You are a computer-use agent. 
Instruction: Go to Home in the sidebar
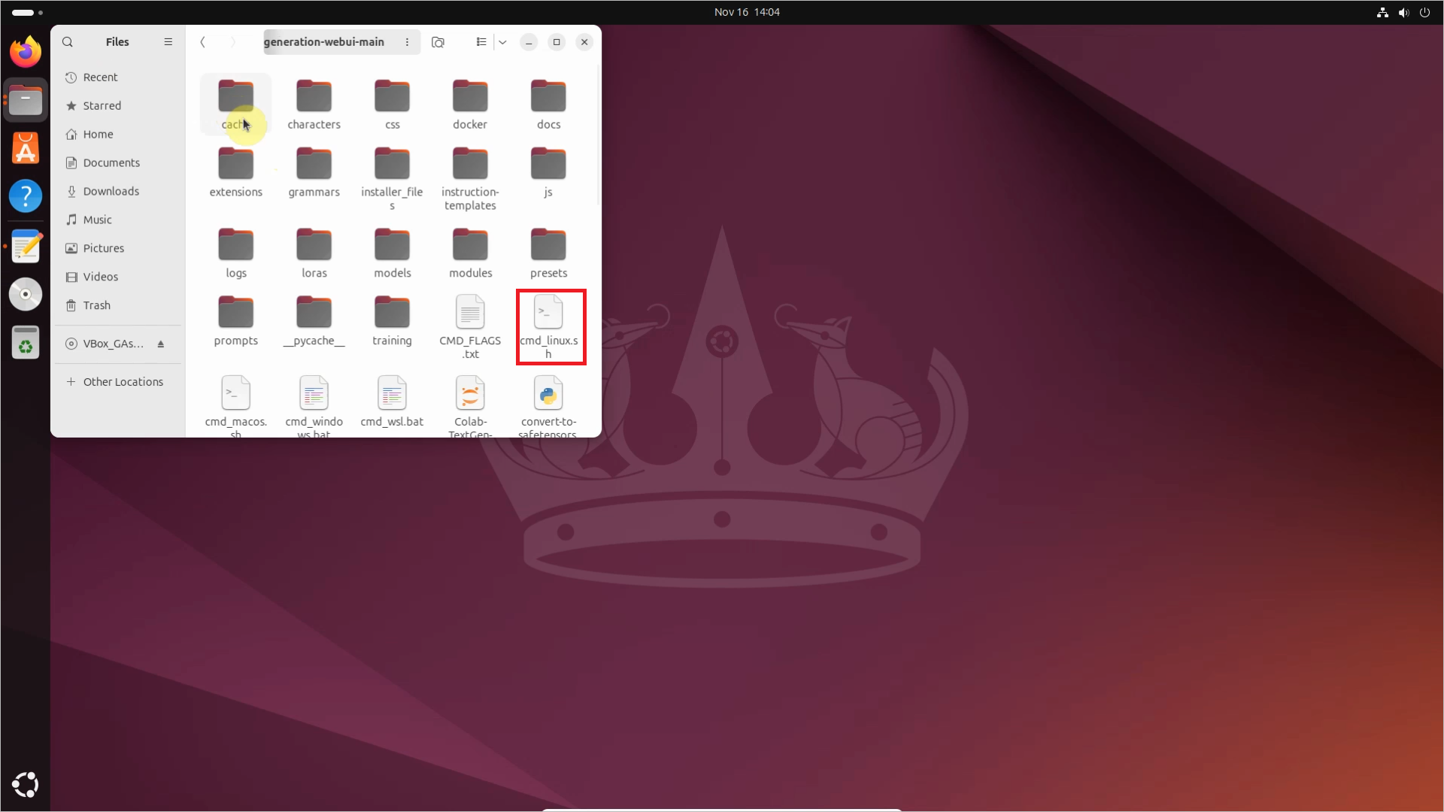click(x=118, y=135)
